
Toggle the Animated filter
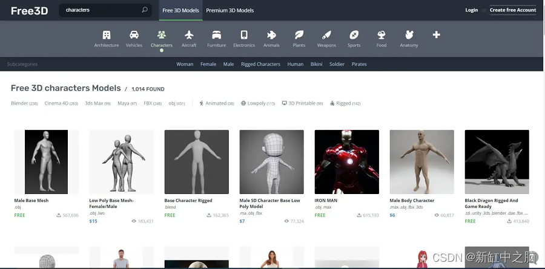[217, 103]
